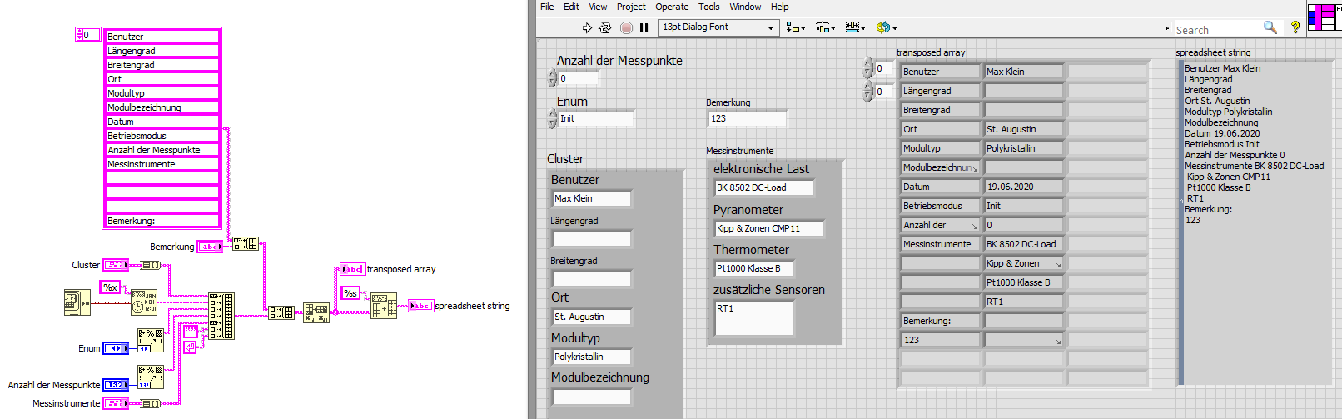1342x419 pixels.
Task: Click the Modultyp field showing Polykristallin
Action: [592, 357]
